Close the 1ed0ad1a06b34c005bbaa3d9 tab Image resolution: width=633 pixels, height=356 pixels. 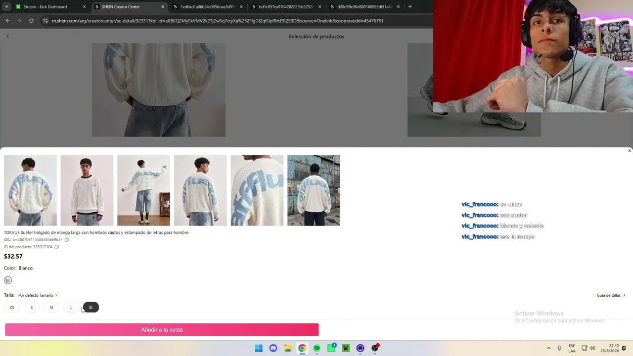point(241,7)
